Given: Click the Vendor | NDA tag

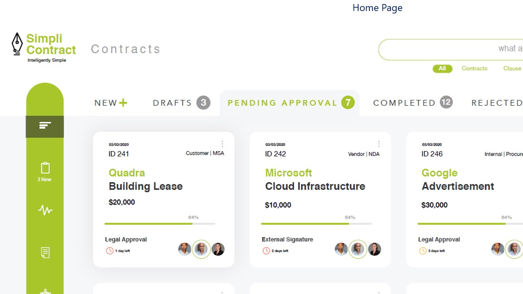Looking at the screenshot, I should click(x=364, y=154).
